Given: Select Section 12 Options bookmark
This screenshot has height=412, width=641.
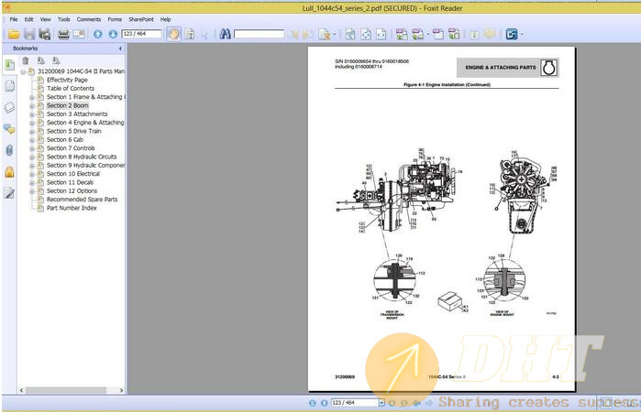Looking at the screenshot, I should click(x=72, y=191).
